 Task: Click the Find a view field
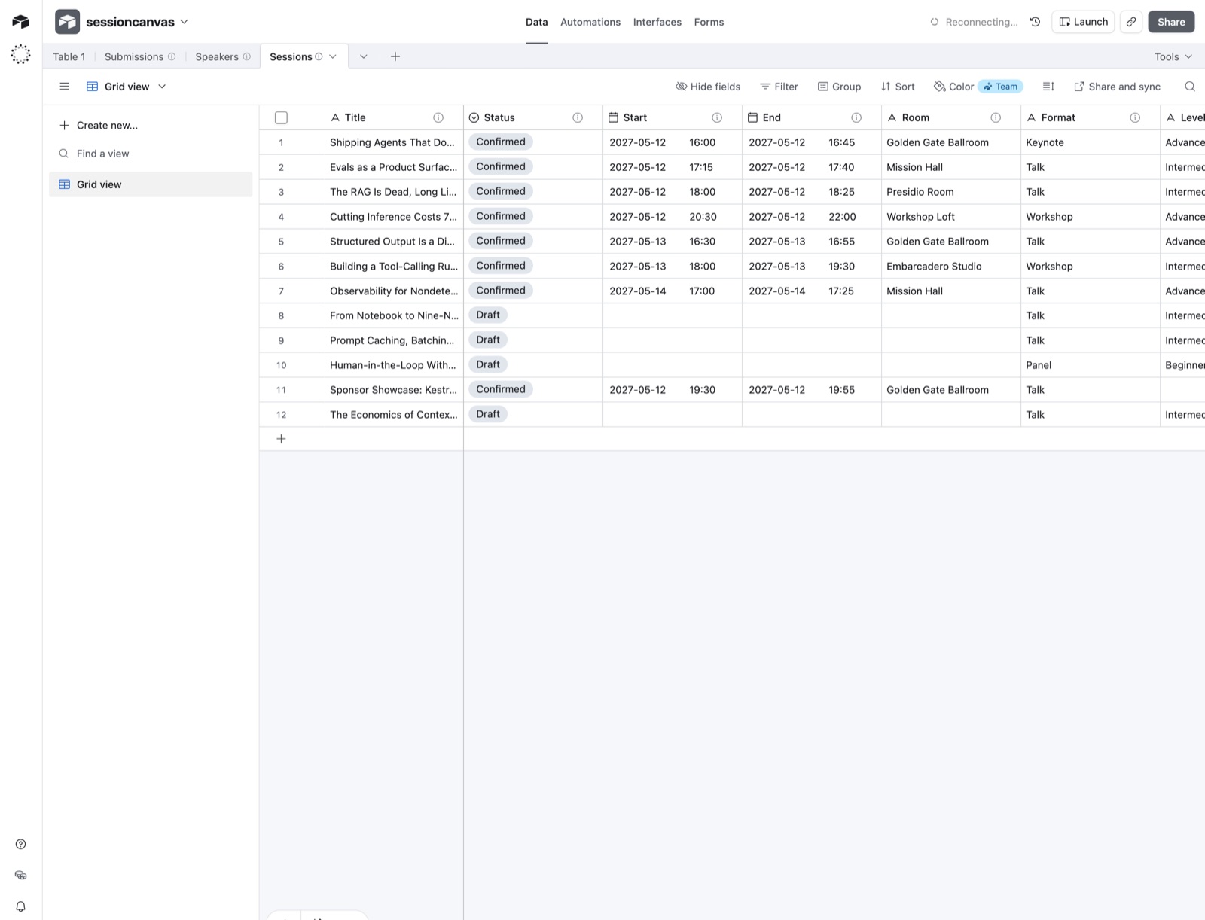coord(151,154)
